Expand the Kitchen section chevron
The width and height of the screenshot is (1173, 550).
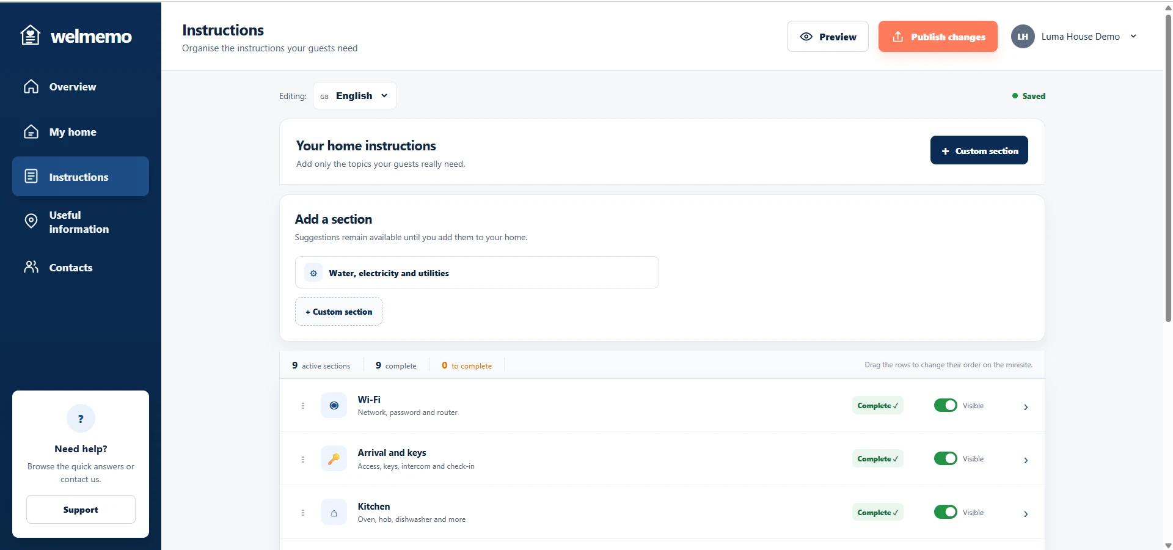1026,514
